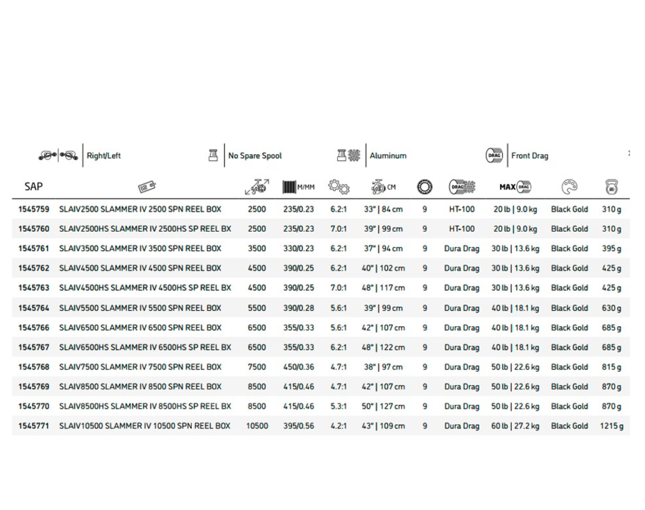Click line capacity 395/0.56

pos(298,426)
